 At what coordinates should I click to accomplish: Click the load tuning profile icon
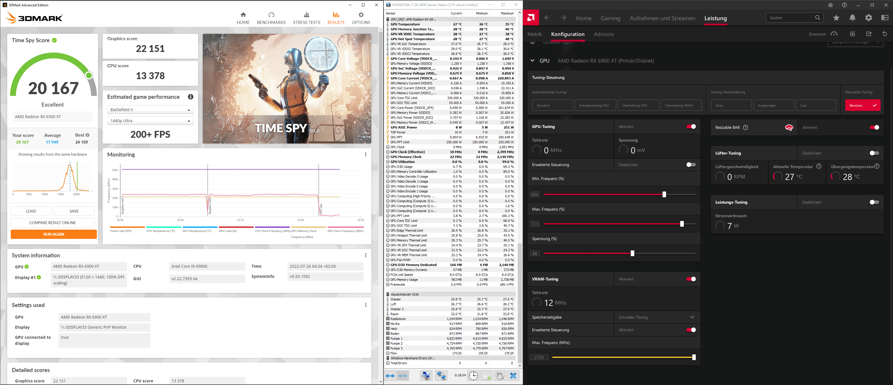[x=853, y=34]
